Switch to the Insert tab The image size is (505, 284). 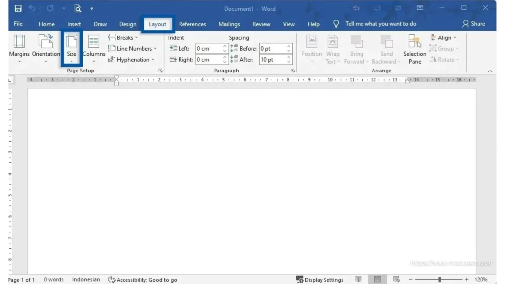click(74, 24)
